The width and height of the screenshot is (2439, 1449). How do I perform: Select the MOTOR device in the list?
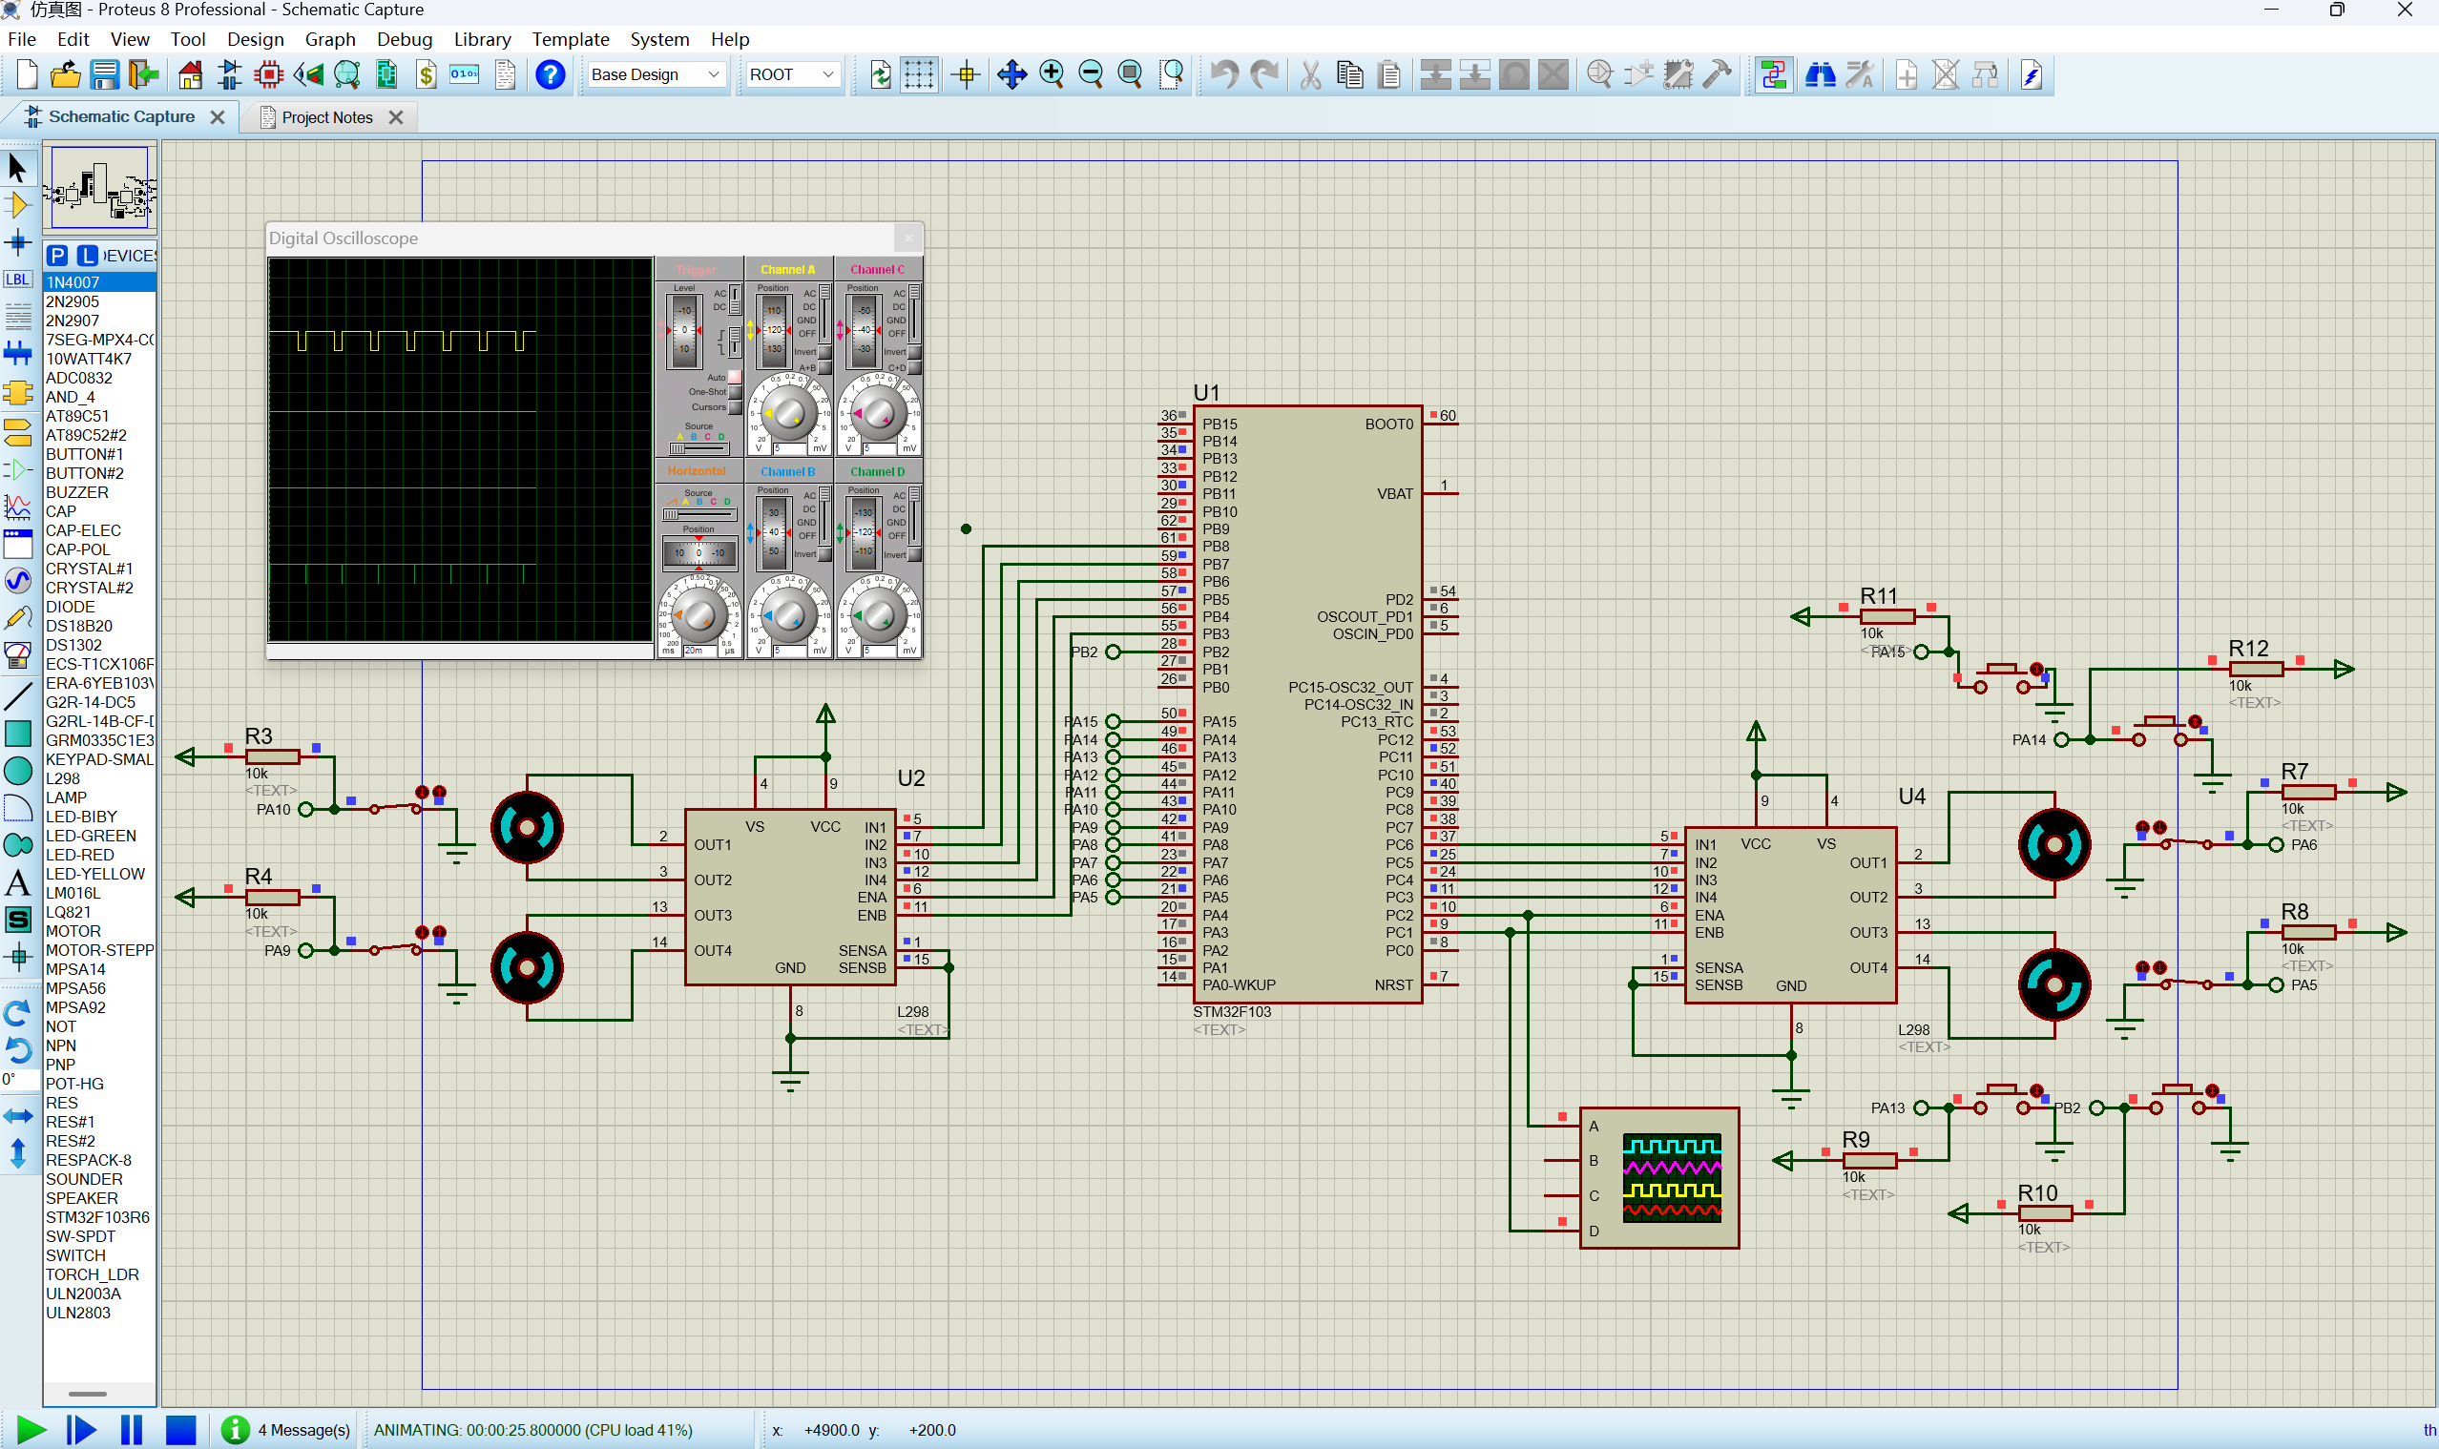click(x=99, y=931)
